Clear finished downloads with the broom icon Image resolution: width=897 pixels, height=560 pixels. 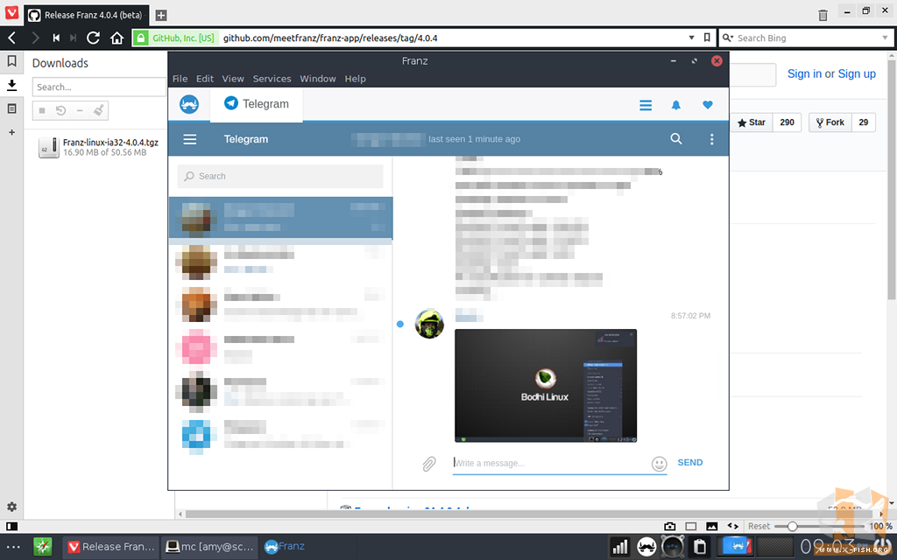pyautogui.click(x=98, y=110)
